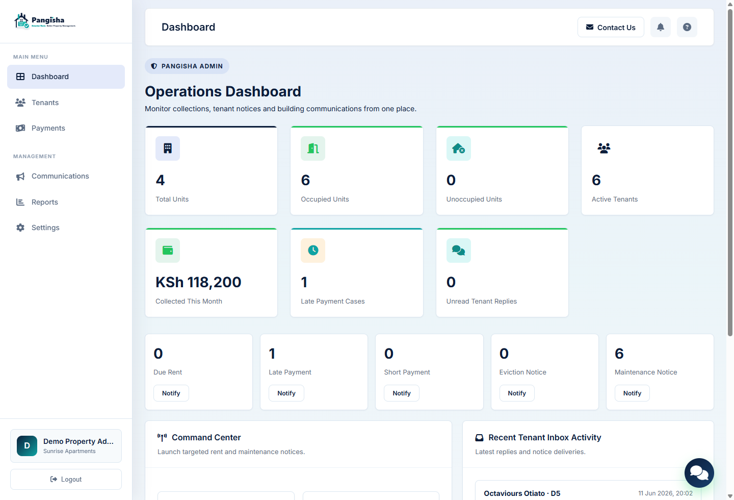The image size is (734, 500).
Task: Go to Payments in the sidebar
Action: coord(66,128)
